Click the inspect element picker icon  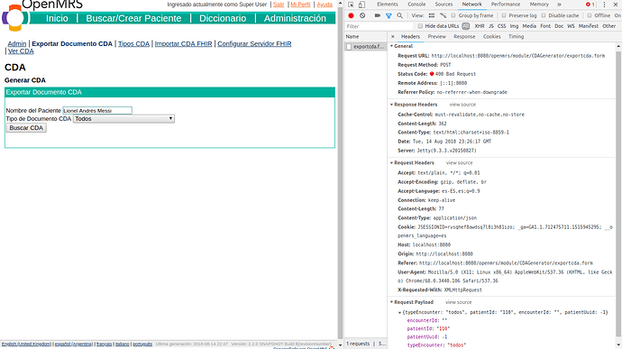(351, 5)
